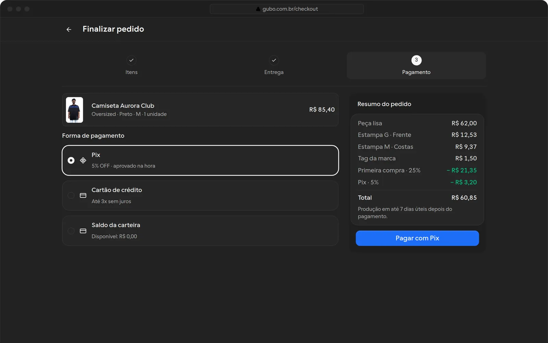Viewport: 548px width, 343px height.
Task: Open the Camiseta Aurora Club thumbnail
Action: coord(74,110)
